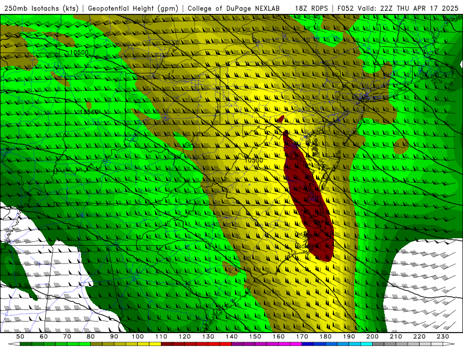
Task: Pick the dark green legend swatch below 50
Action: (26, 344)
